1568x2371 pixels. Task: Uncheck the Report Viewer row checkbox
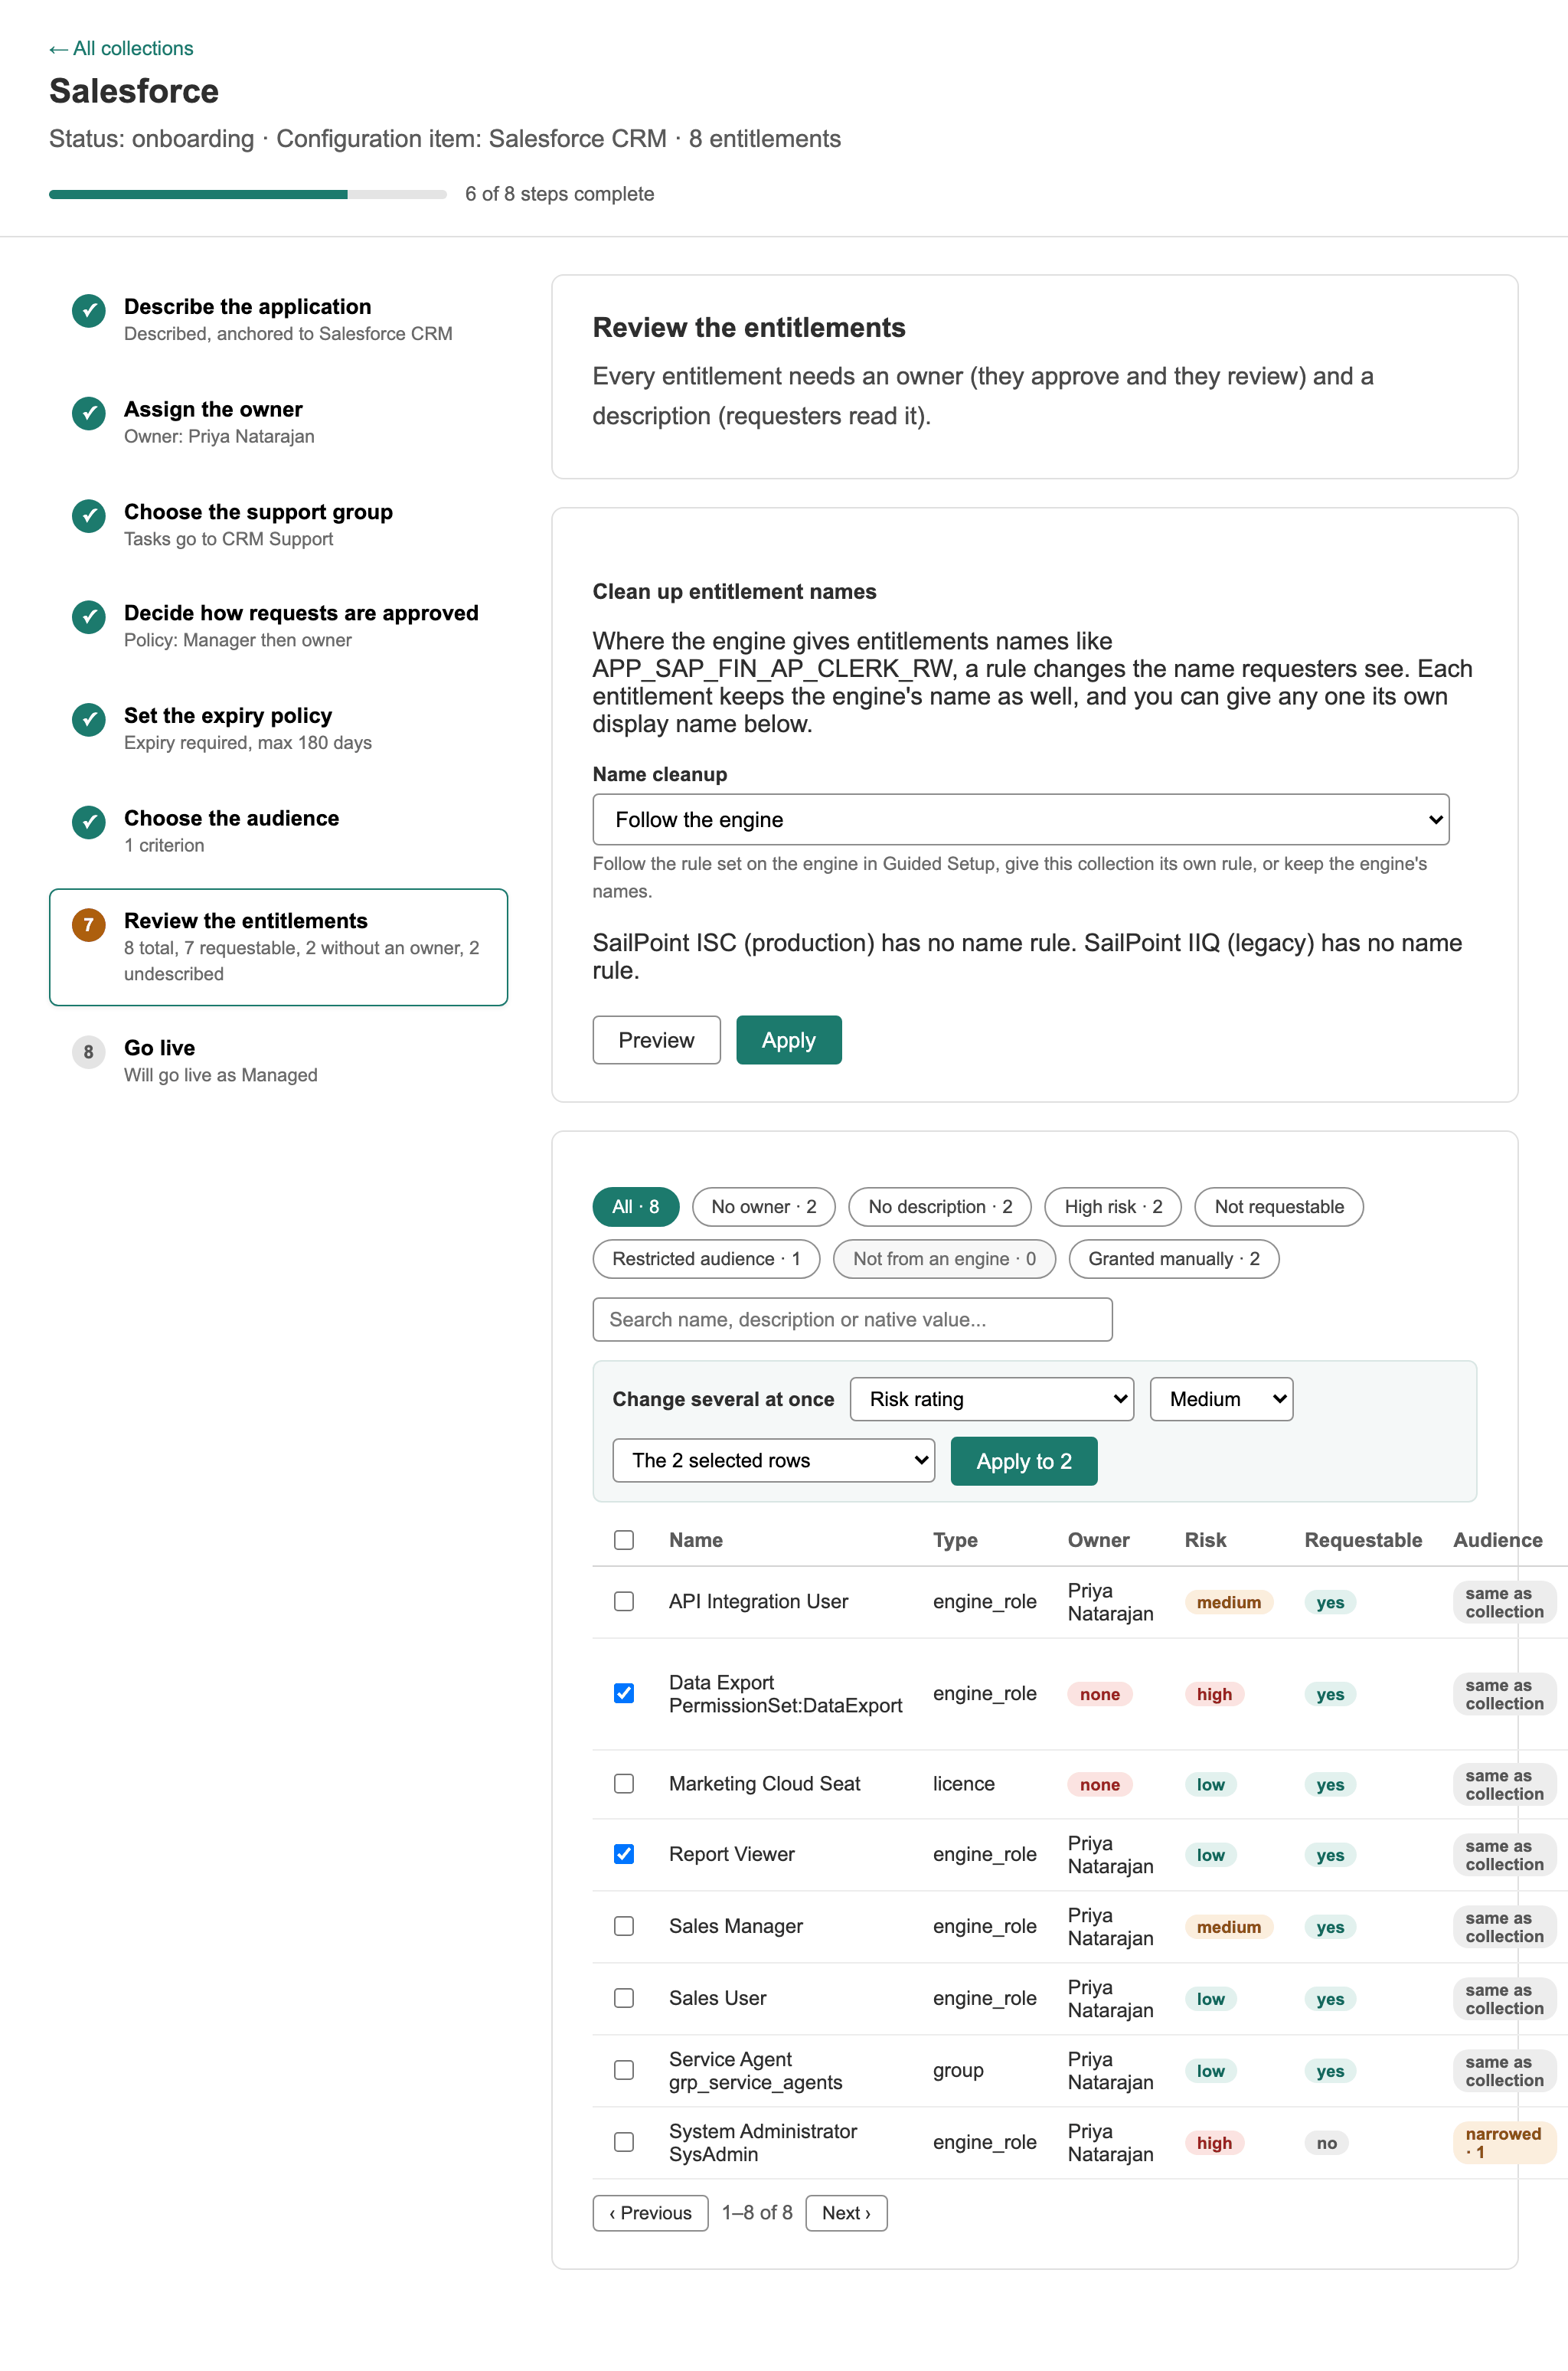point(624,1854)
